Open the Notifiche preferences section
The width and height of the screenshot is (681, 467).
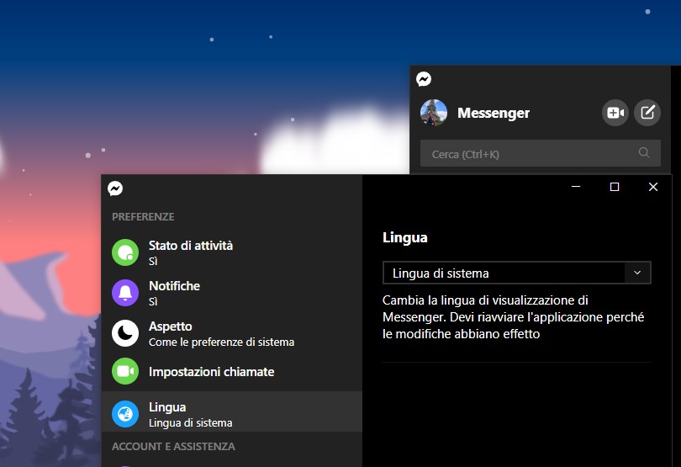[x=232, y=293]
